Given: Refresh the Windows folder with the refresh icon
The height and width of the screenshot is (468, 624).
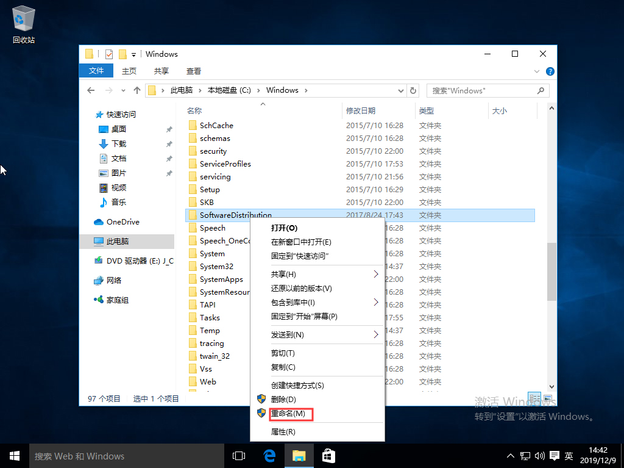Looking at the screenshot, I should (x=413, y=90).
